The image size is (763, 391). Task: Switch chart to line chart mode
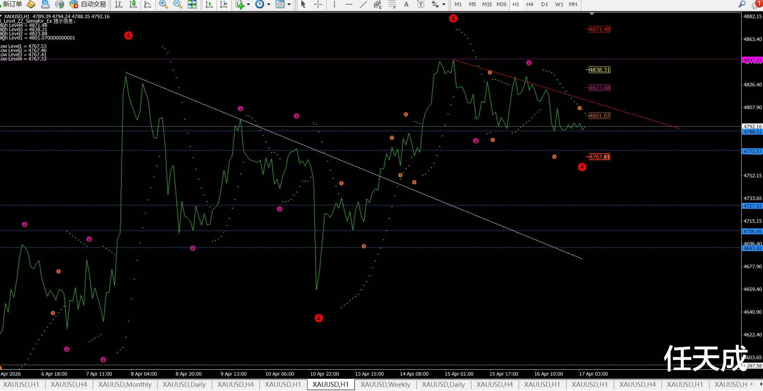pos(147,4)
